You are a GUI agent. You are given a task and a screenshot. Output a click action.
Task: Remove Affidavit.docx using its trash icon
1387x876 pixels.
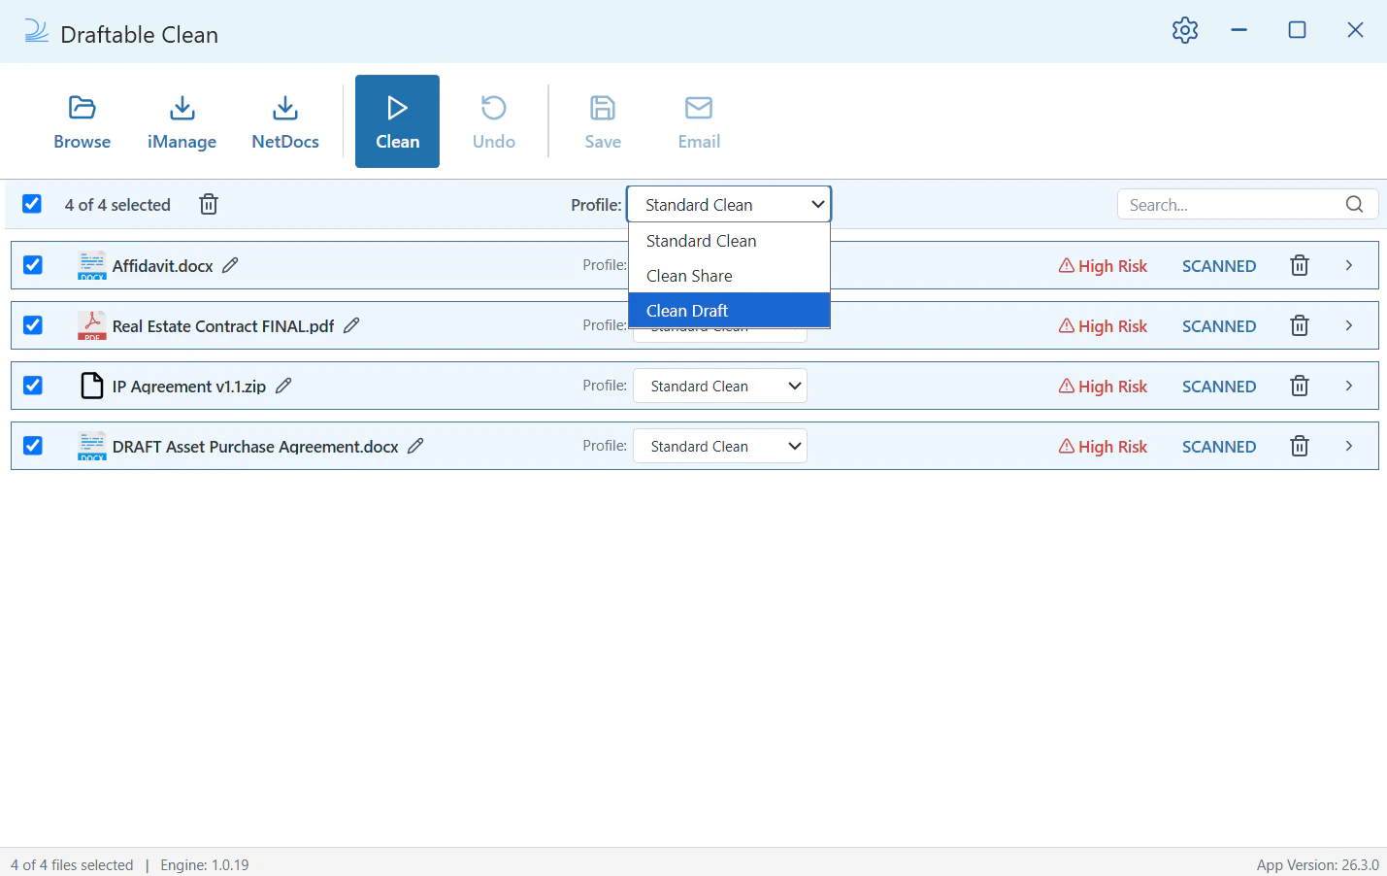point(1300,265)
